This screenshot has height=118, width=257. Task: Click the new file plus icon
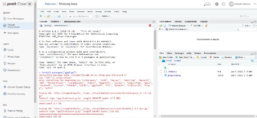[41, 16]
